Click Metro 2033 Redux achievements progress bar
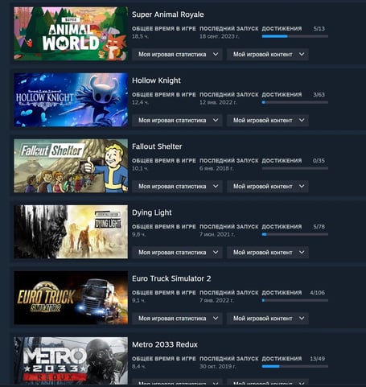This screenshot has width=366, height=387. (x=295, y=366)
